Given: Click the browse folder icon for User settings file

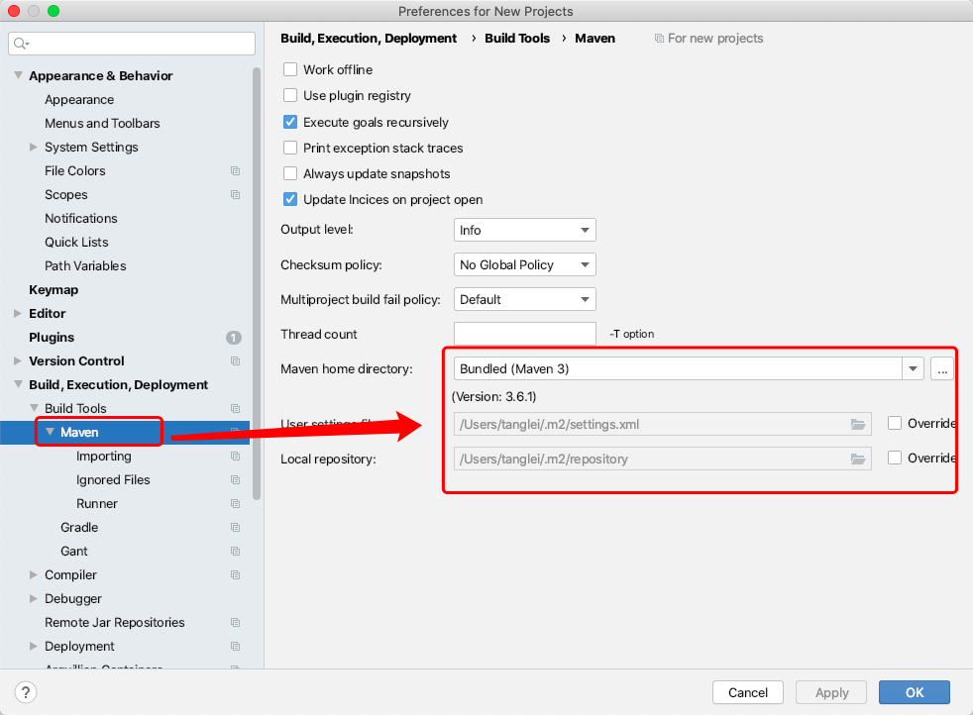Looking at the screenshot, I should click(x=858, y=424).
